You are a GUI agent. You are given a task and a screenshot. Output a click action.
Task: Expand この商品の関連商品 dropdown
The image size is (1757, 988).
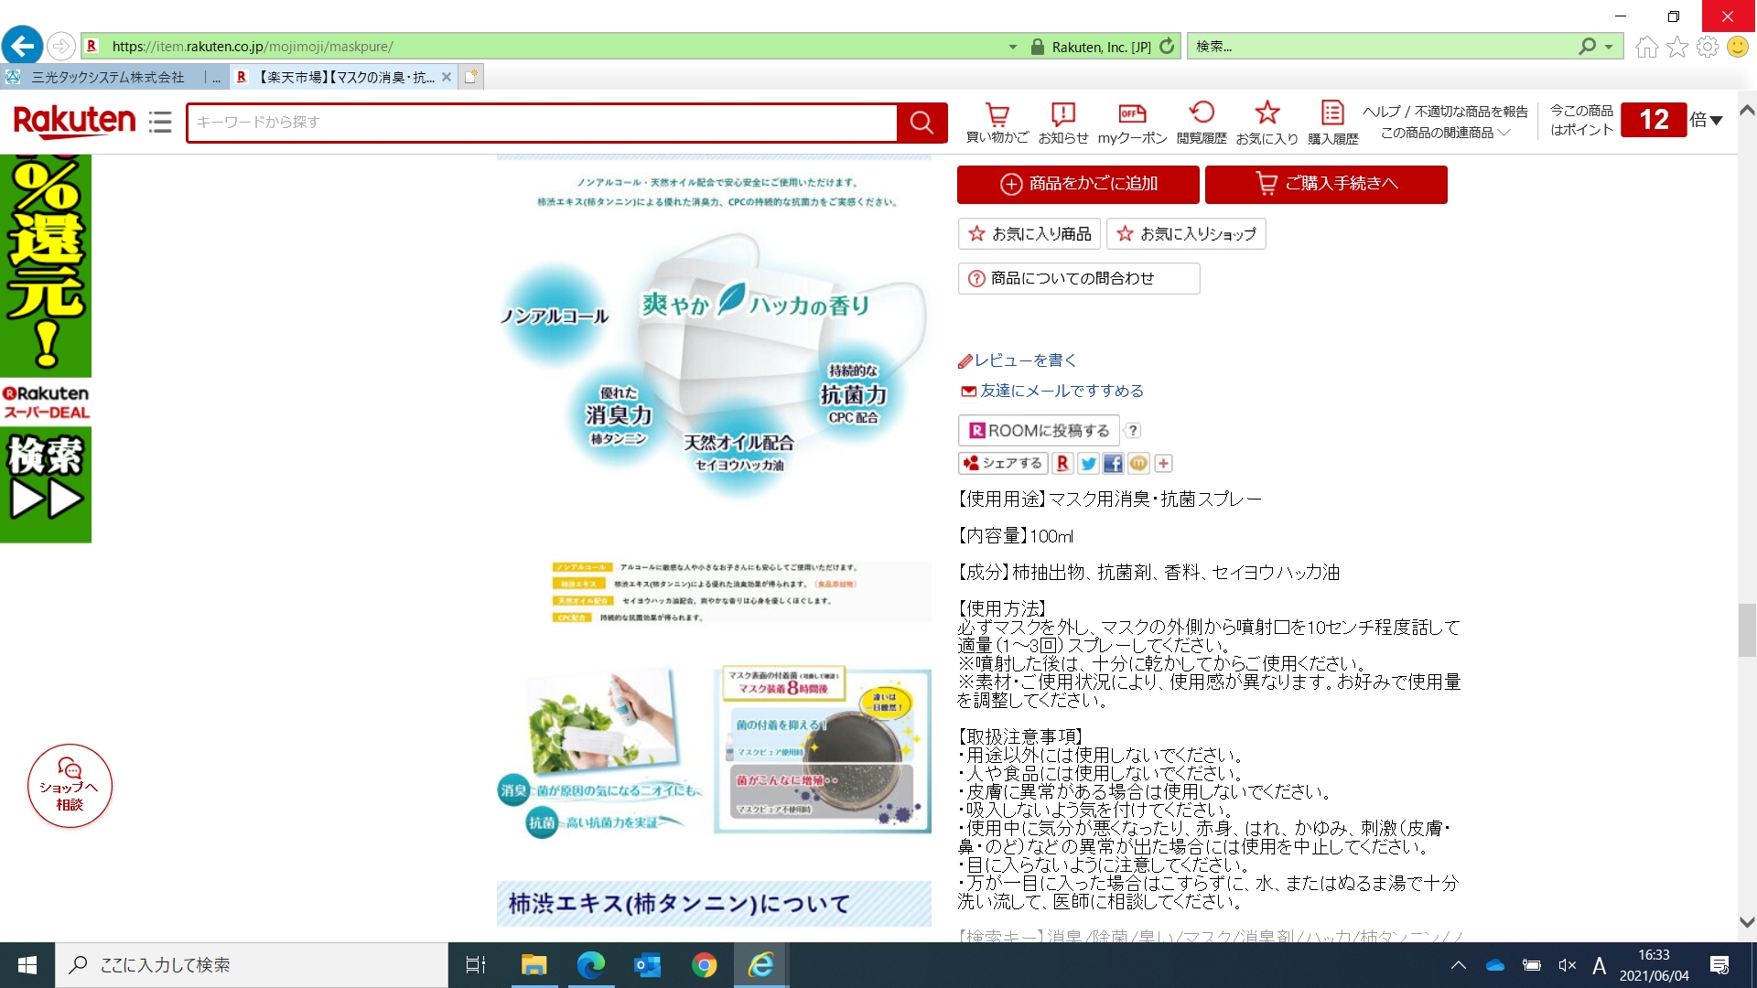tap(1445, 133)
